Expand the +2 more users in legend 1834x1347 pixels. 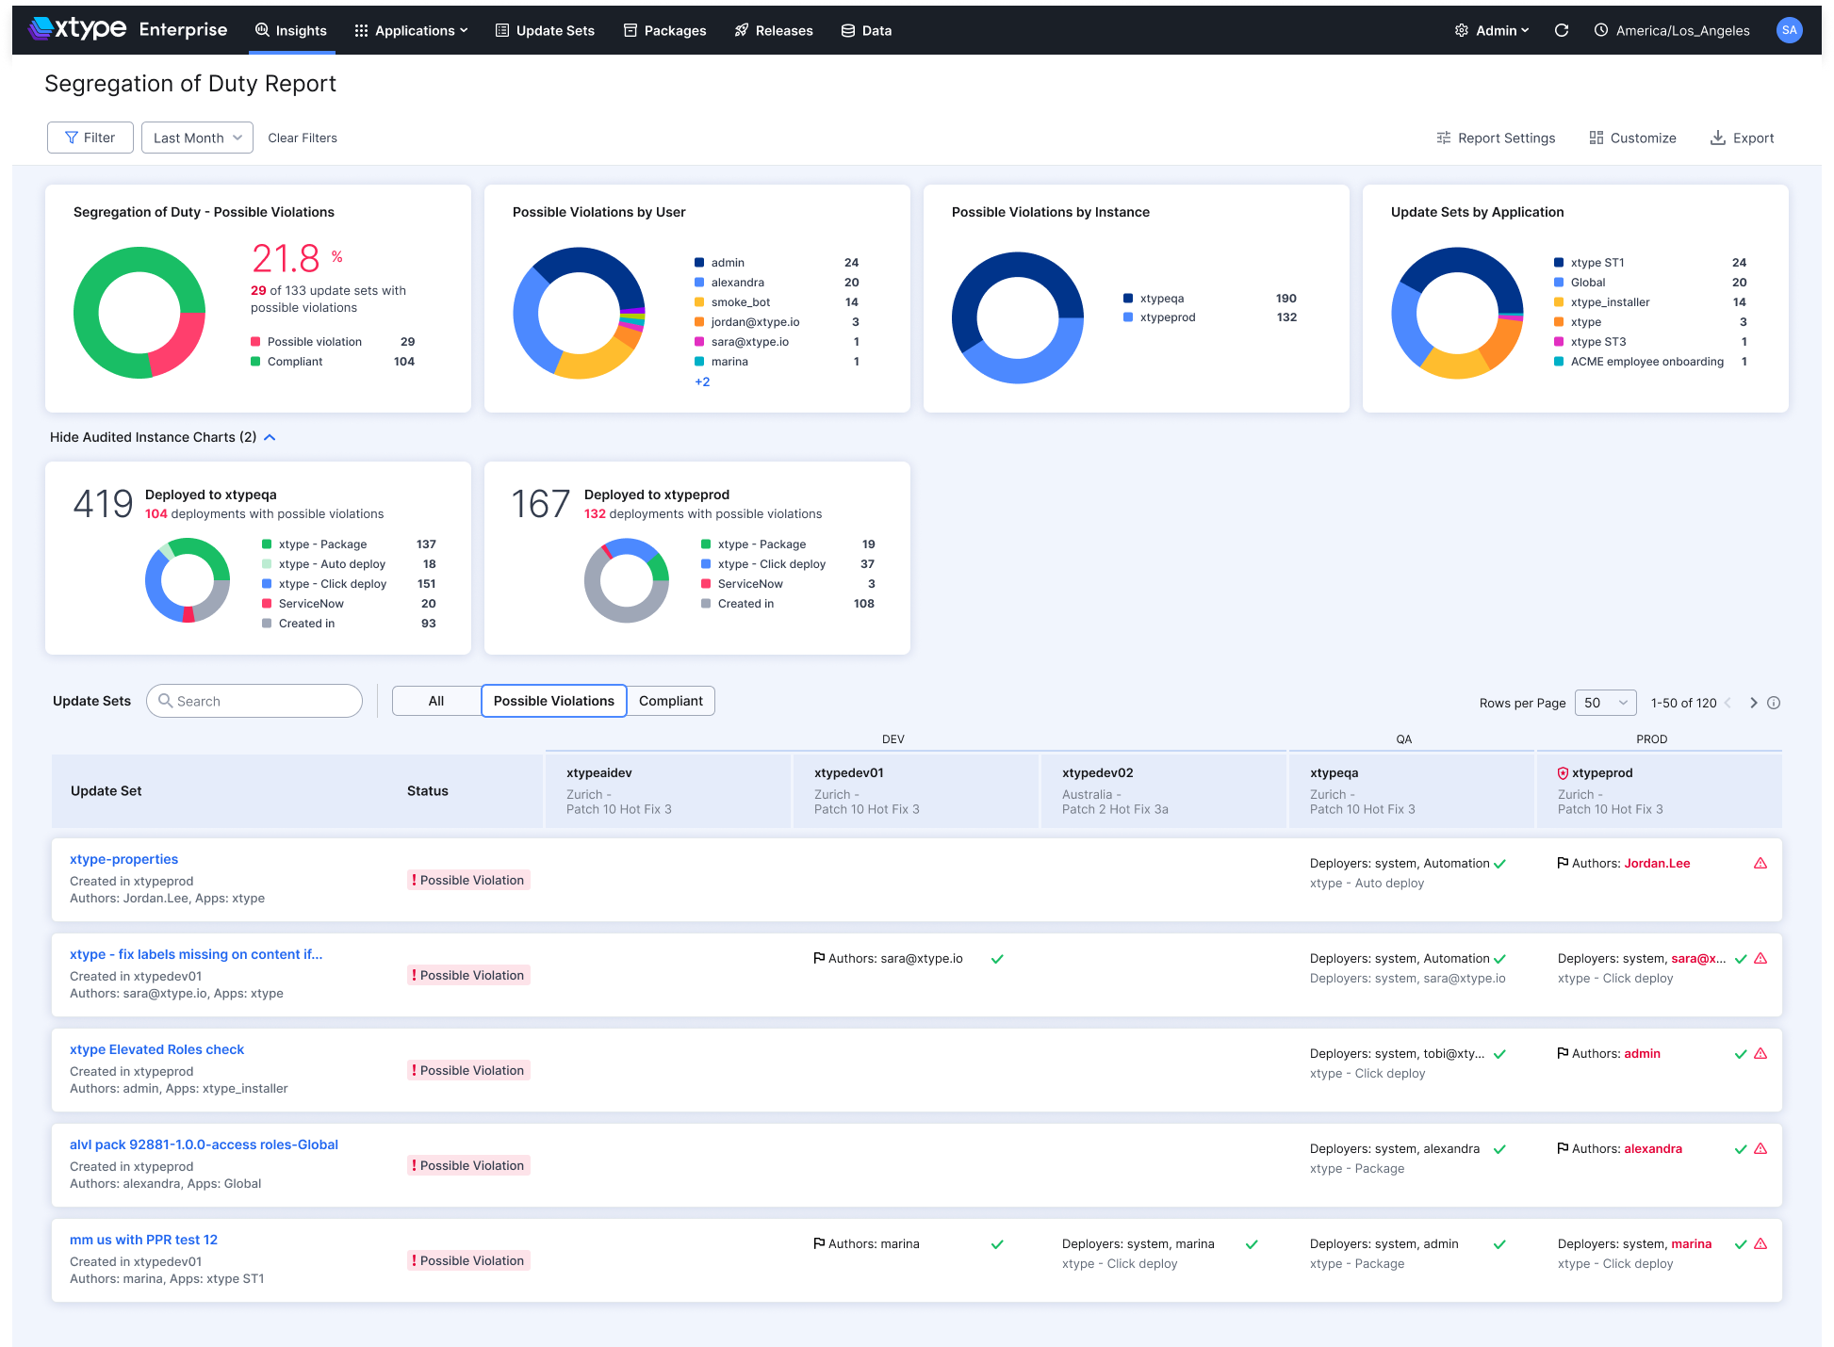(702, 381)
